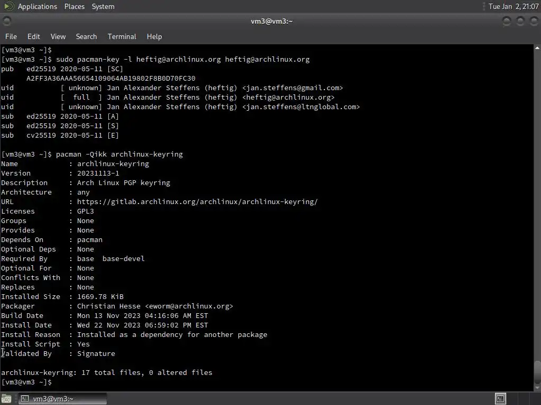Click the workspace switcher icon in bottom panel
541x405 pixels.
coord(500,399)
